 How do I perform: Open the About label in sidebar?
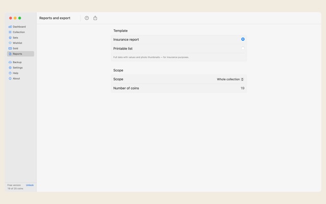(x=16, y=79)
